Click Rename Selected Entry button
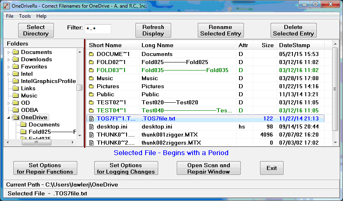 [x=221, y=30]
